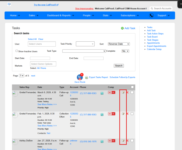Screen dimensions: 182x150
Task: Toggle NC complete switch for March 9 task
Action: [112, 92]
